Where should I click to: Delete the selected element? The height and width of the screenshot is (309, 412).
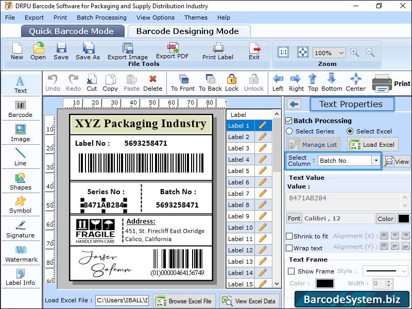click(152, 83)
